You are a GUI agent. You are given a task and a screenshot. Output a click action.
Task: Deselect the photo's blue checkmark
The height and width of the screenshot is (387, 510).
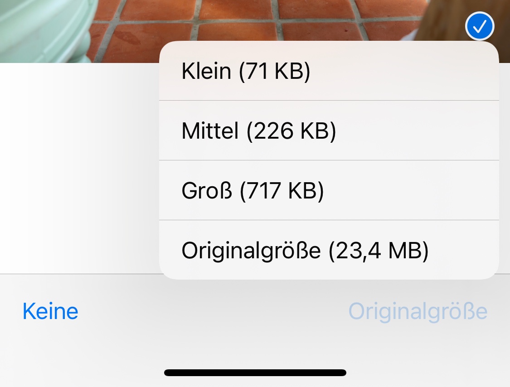pyautogui.click(x=480, y=27)
